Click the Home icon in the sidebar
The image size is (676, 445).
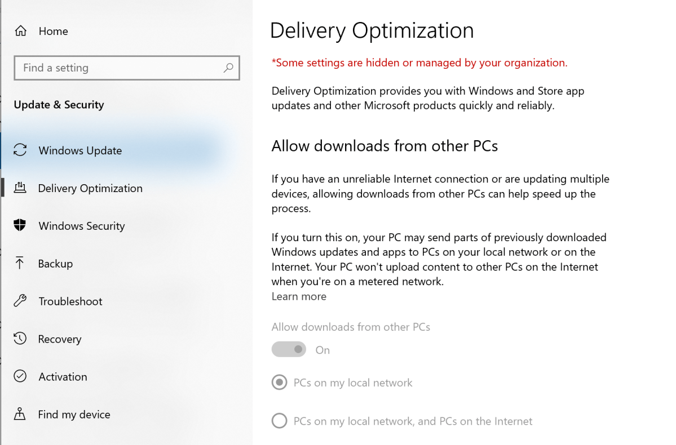[21, 31]
